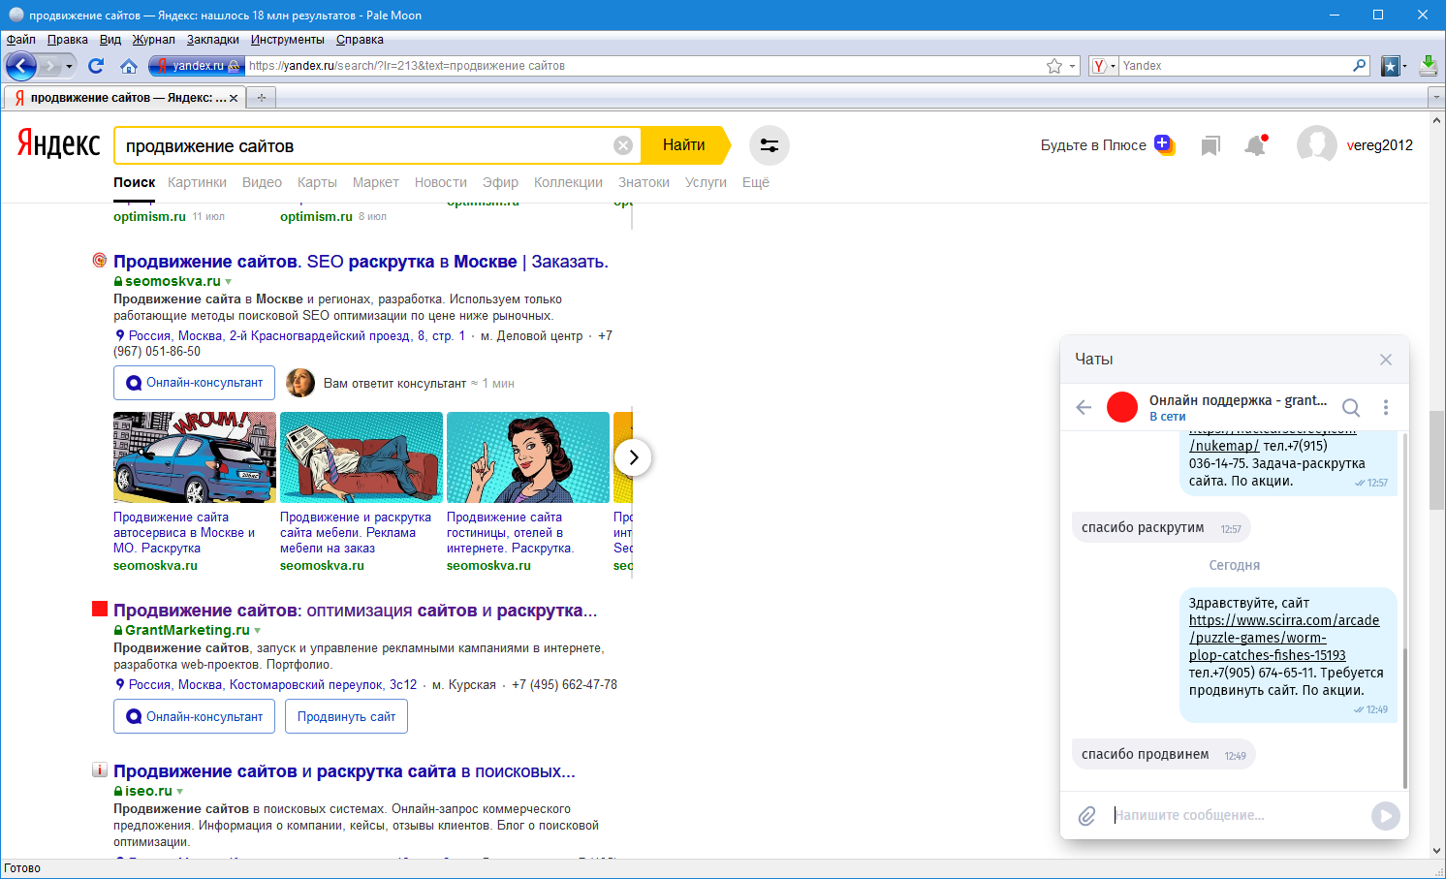Open the Файл menu

pos(21,40)
